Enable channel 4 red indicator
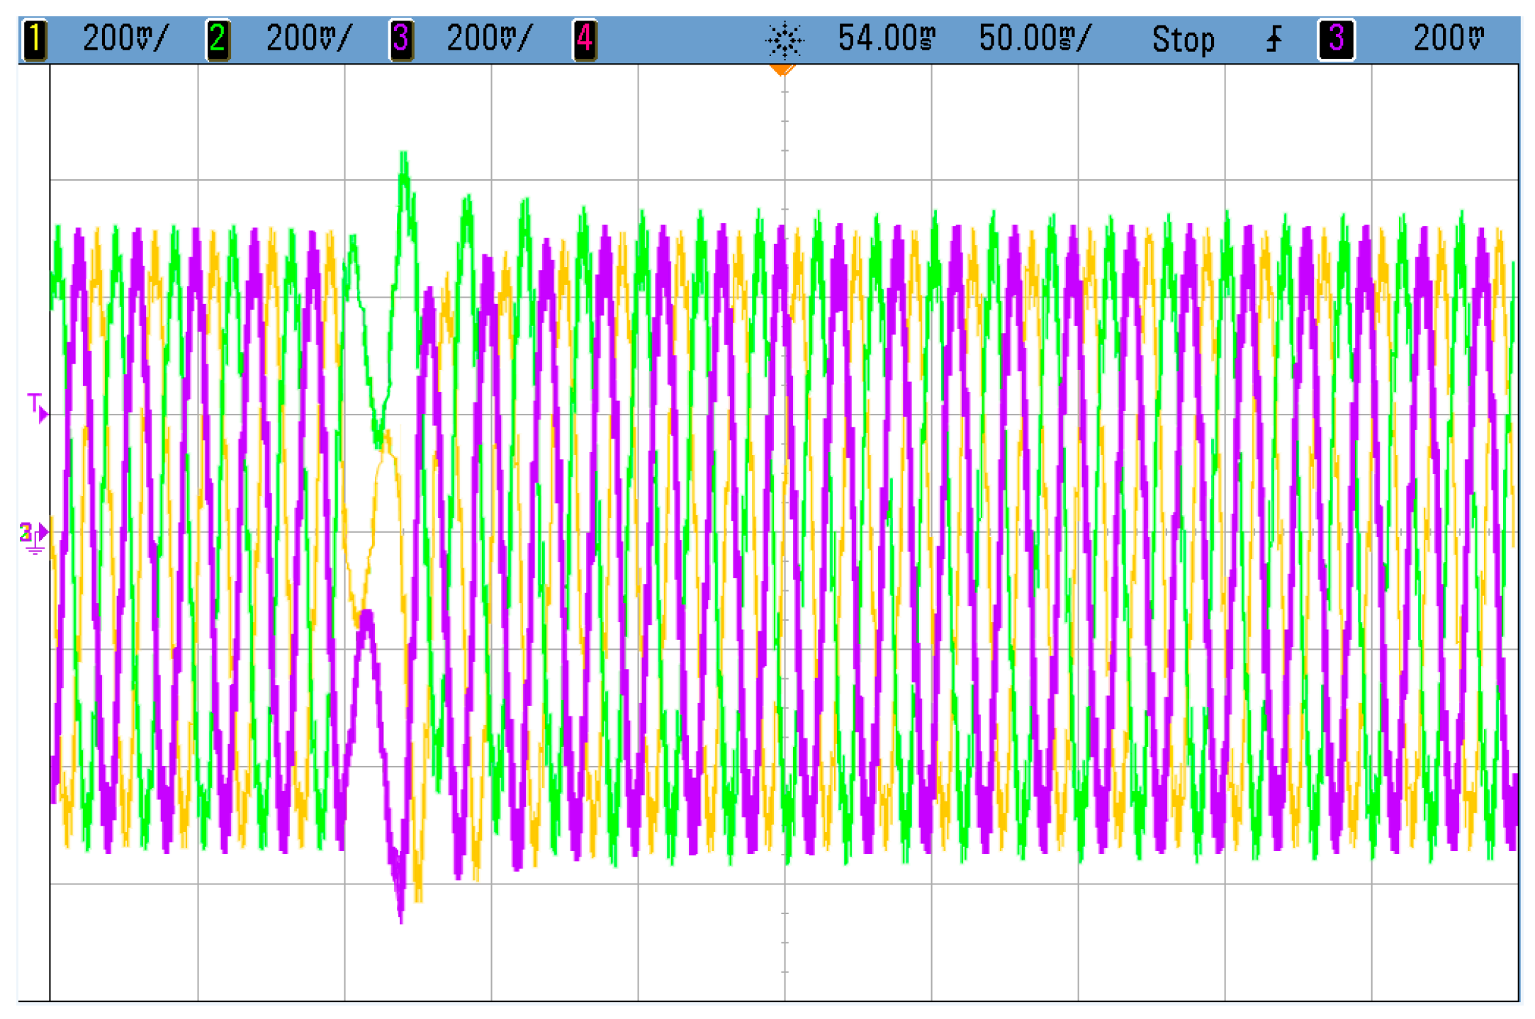1535x1019 pixels. coord(585,40)
